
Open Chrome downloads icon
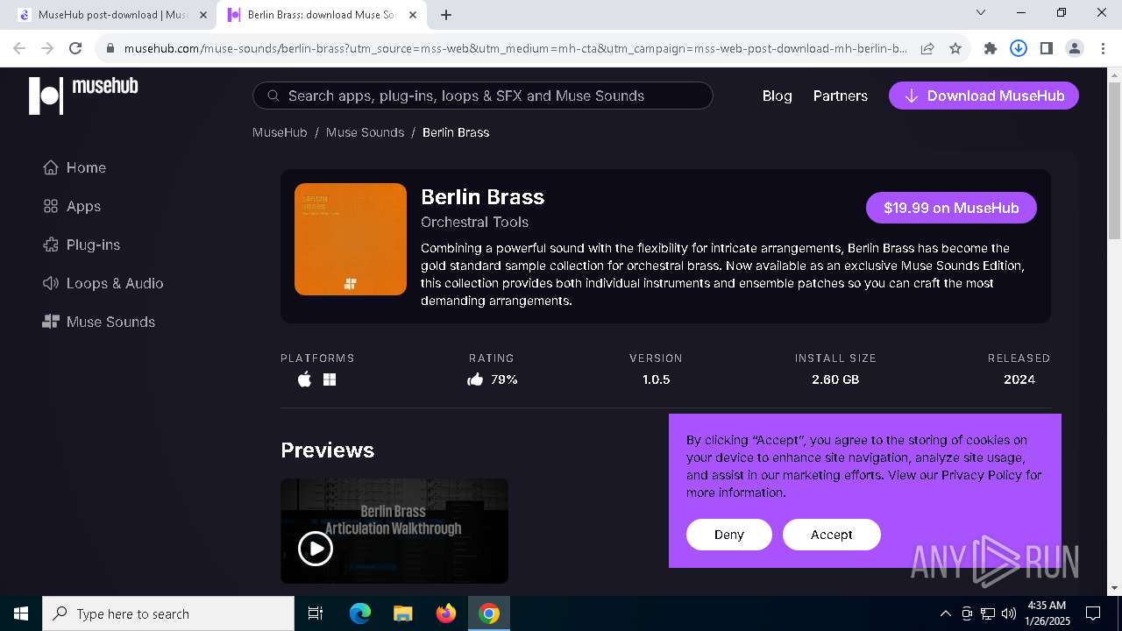coord(1019,49)
